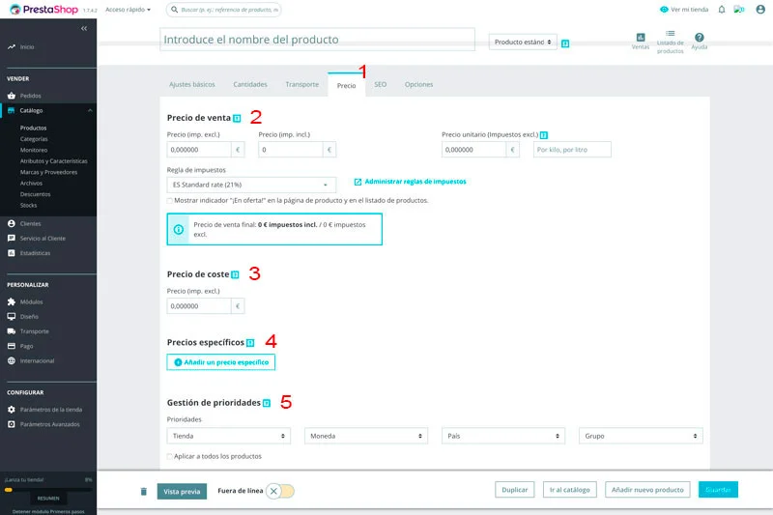Click the Duplicar button
The image size is (773, 515).
click(x=515, y=490)
